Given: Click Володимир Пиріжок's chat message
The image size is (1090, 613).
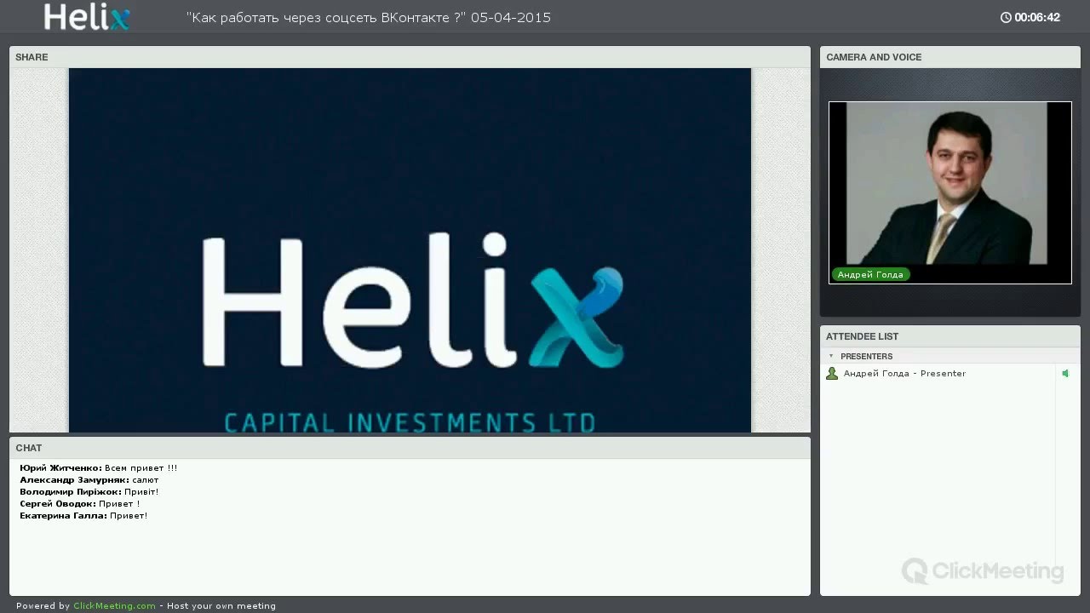Looking at the screenshot, I should 89,491.
